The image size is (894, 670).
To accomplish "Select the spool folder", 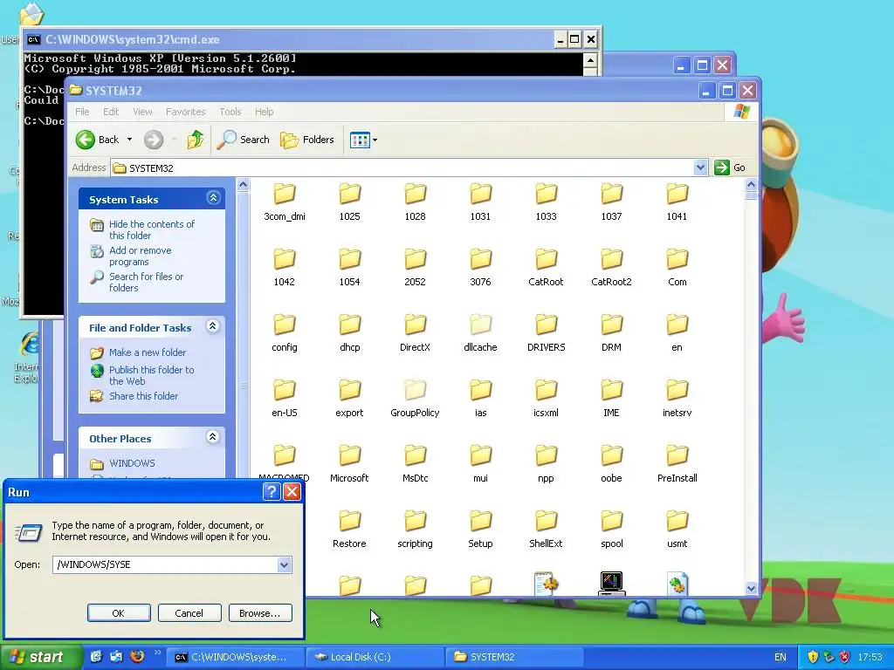I will (611, 530).
